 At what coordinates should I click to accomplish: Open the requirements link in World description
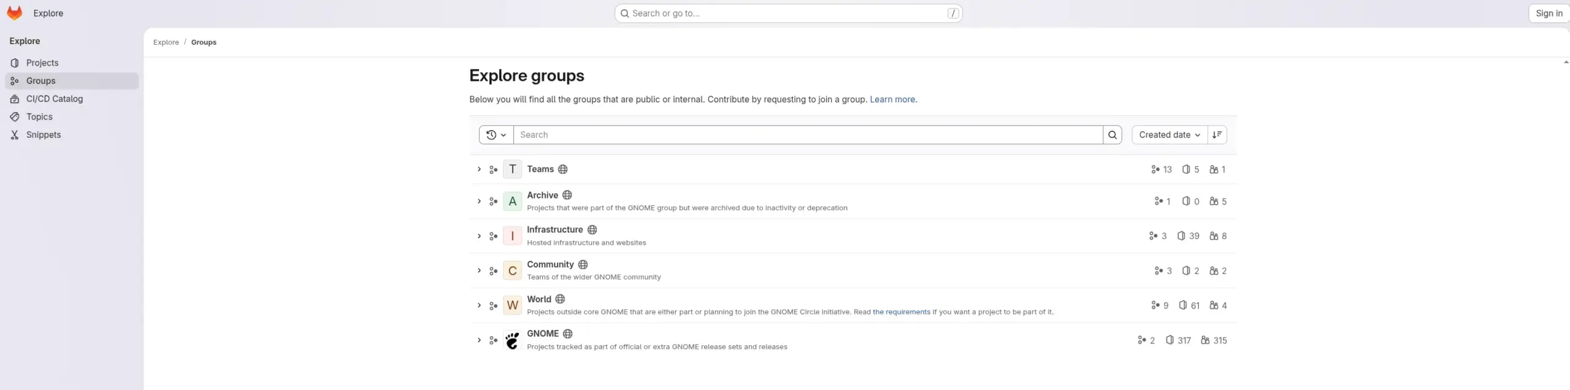click(901, 312)
